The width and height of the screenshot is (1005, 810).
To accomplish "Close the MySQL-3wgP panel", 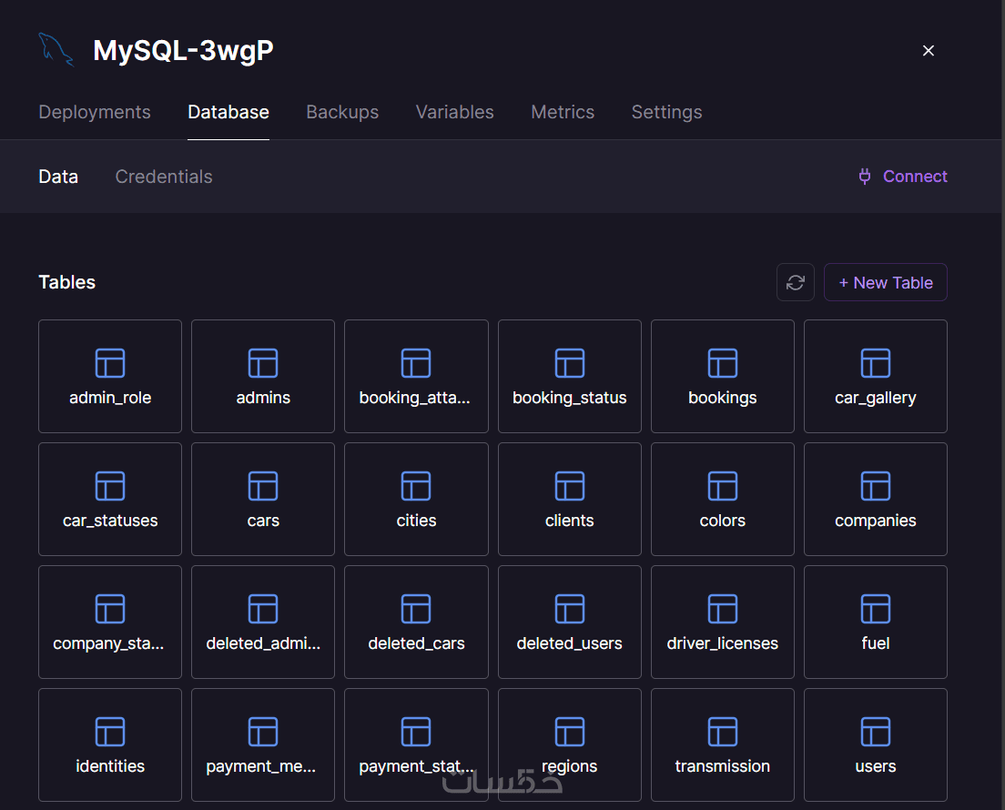I will click(x=929, y=51).
